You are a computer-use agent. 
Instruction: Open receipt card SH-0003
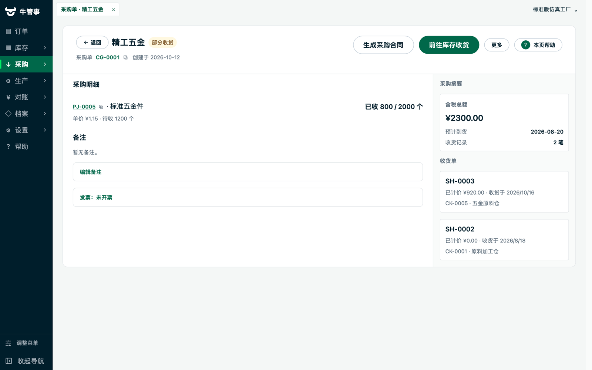[504, 192]
